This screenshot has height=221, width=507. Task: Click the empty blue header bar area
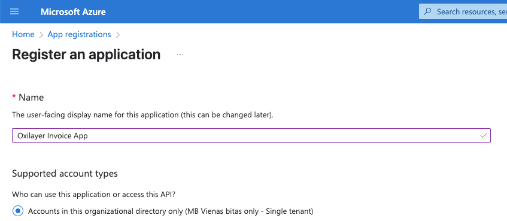tap(262, 11)
